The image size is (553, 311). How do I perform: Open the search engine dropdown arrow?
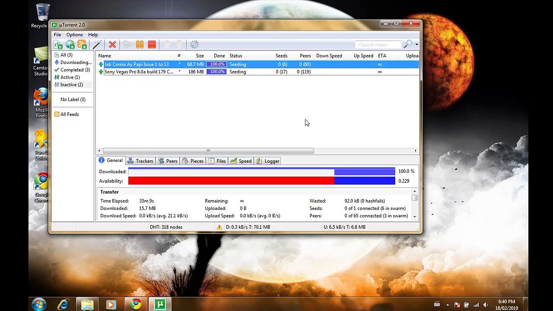pyautogui.click(x=416, y=44)
